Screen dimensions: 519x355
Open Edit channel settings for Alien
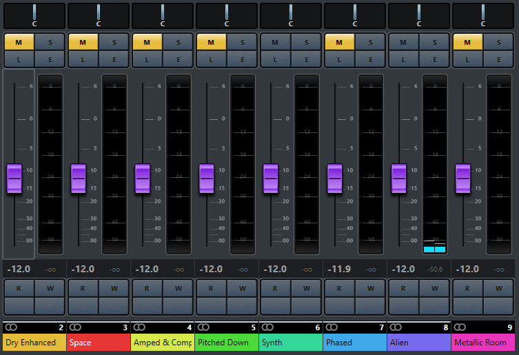pyautogui.click(x=434, y=59)
